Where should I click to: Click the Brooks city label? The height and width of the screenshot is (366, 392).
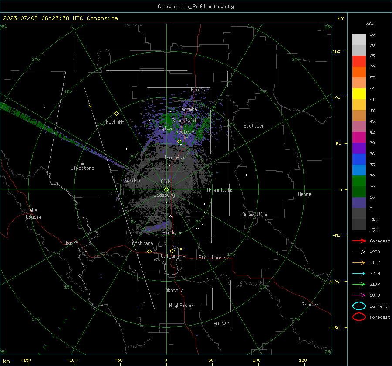pyautogui.click(x=310, y=305)
